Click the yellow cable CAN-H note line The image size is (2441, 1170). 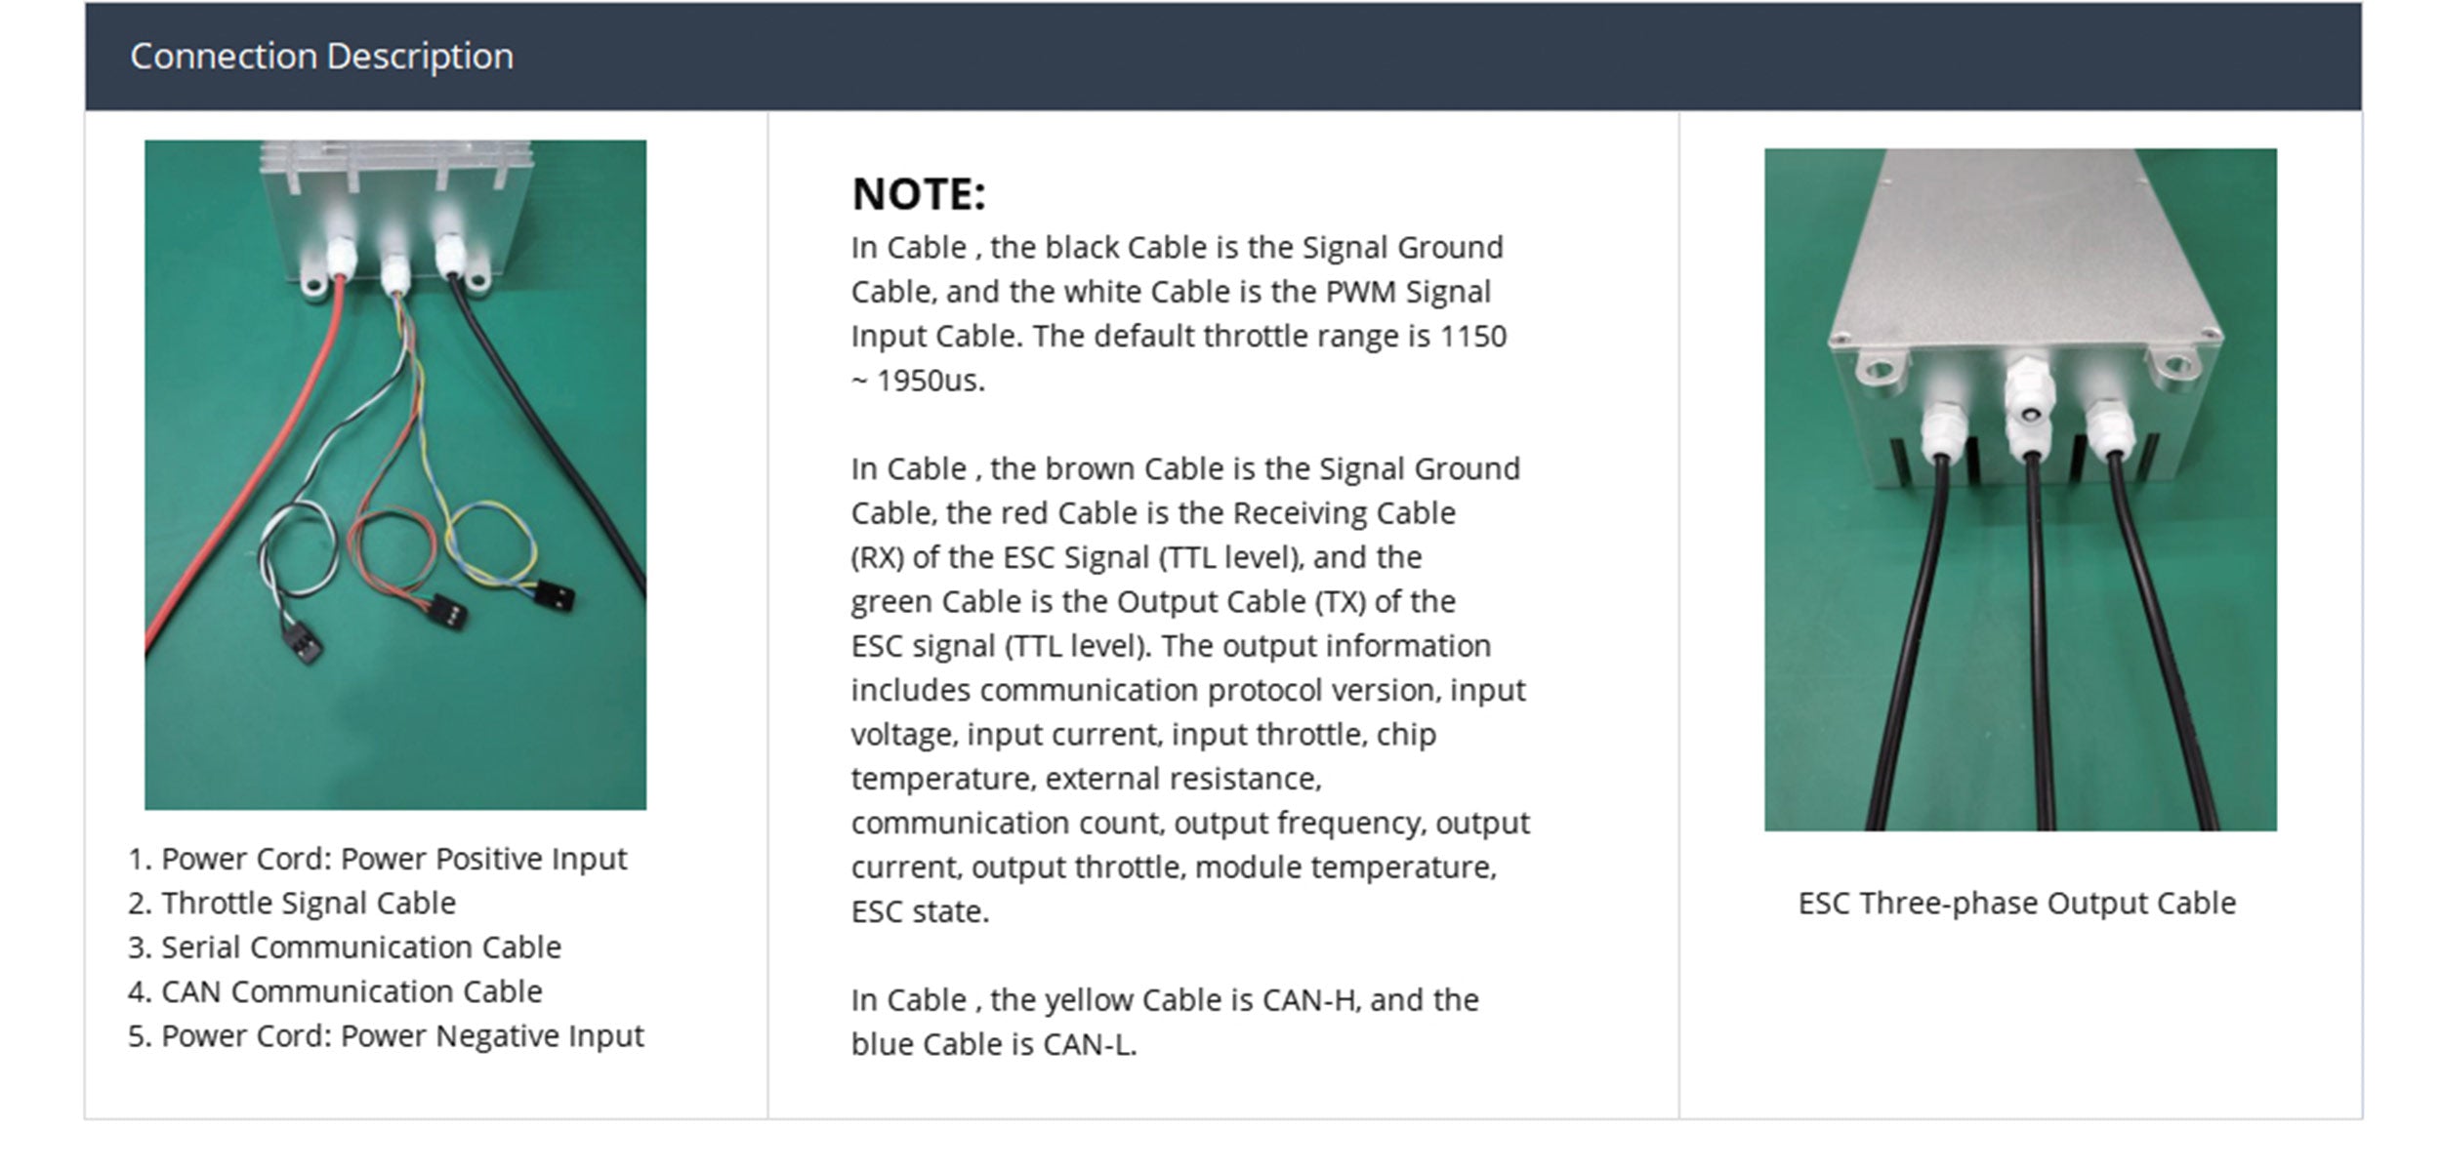tap(1164, 1000)
